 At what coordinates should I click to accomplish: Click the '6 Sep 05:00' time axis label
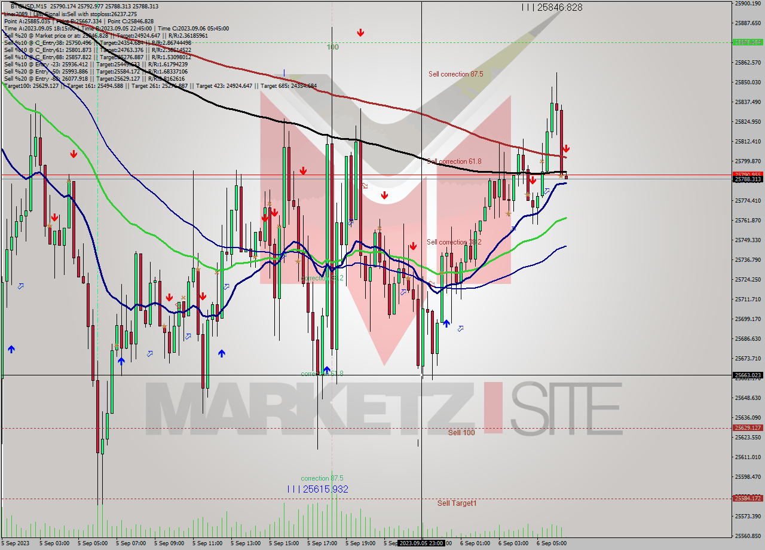(551, 543)
